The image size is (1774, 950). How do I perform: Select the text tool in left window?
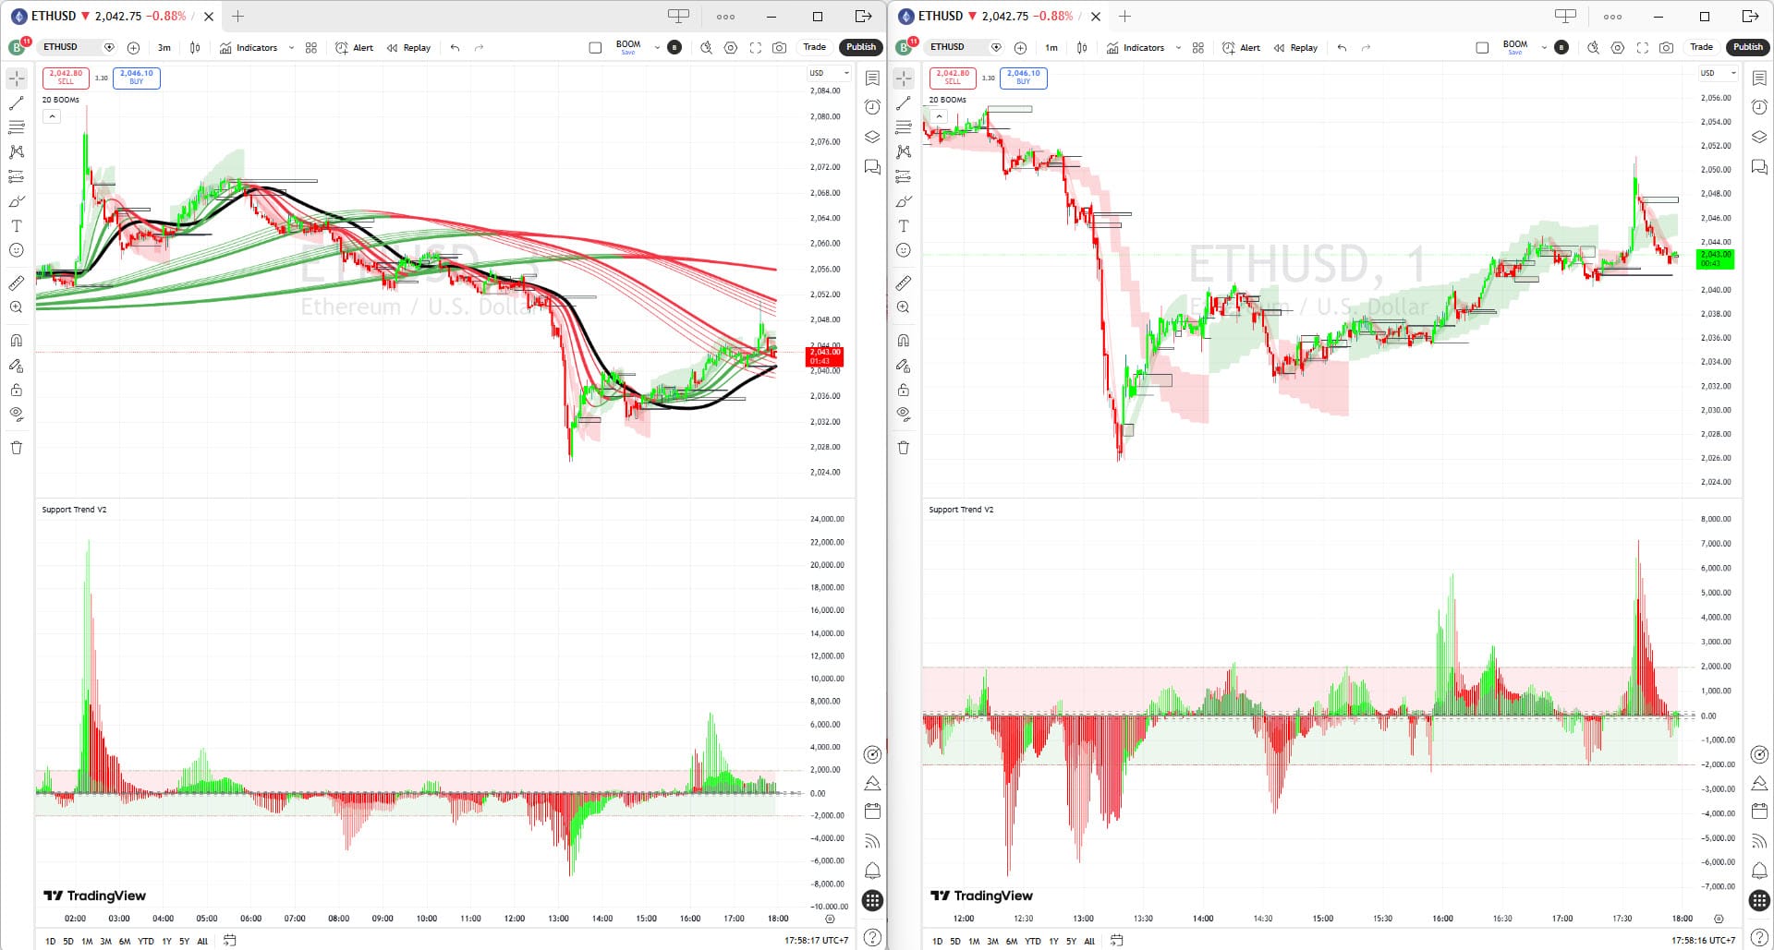pyautogui.click(x=17, y=226)
